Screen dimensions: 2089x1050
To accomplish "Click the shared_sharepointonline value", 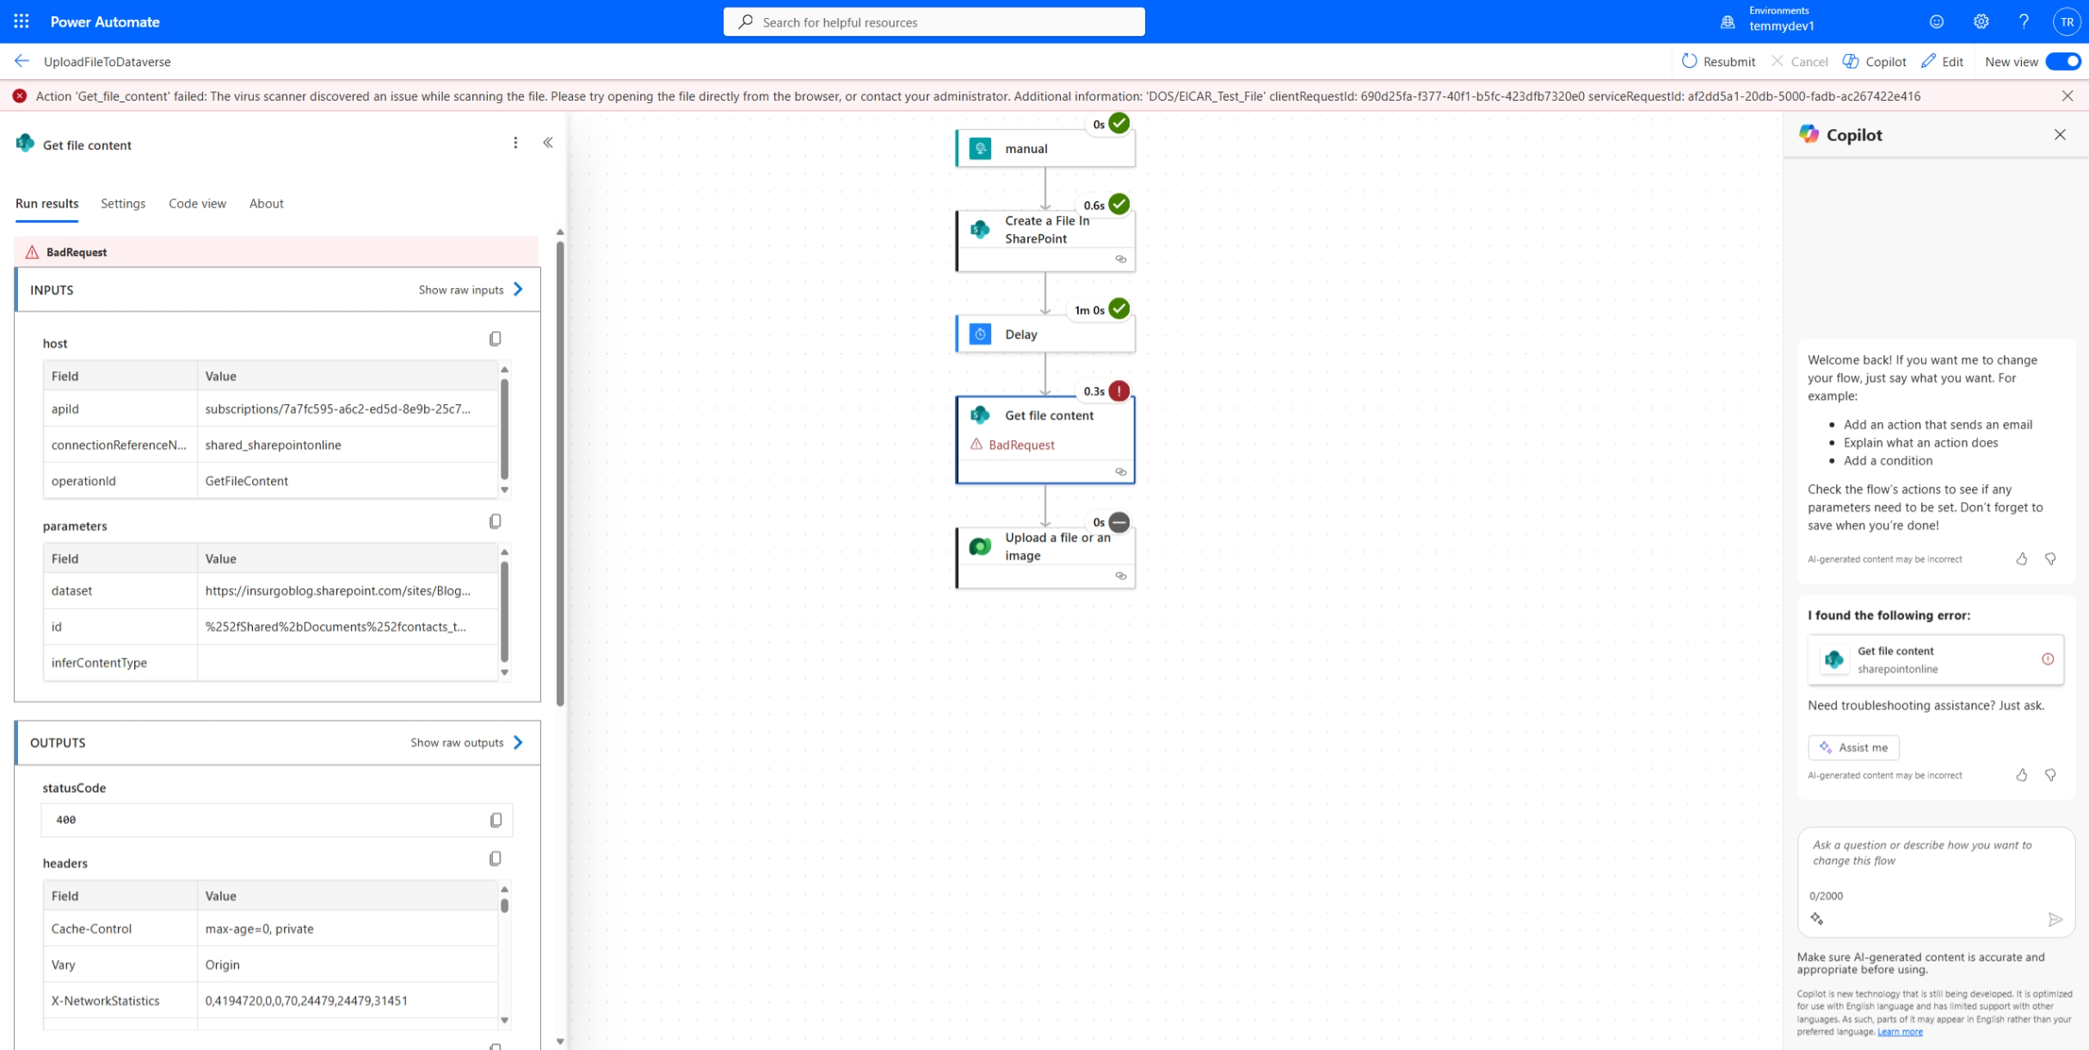I will point(273,445).
